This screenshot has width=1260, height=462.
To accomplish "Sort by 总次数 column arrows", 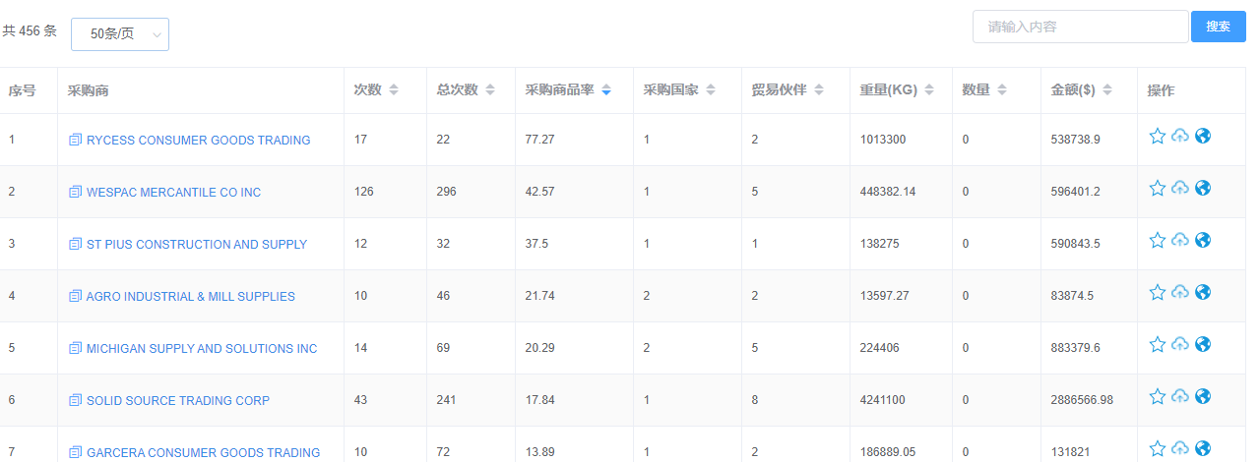I will pos(492,90).
